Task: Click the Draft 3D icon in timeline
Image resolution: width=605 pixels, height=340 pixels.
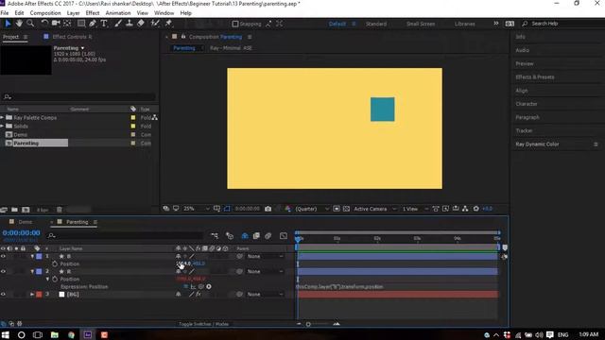Action: coord(230,235)
